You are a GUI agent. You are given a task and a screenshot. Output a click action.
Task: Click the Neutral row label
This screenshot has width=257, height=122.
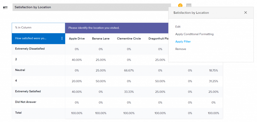click(x=20, y=70)
